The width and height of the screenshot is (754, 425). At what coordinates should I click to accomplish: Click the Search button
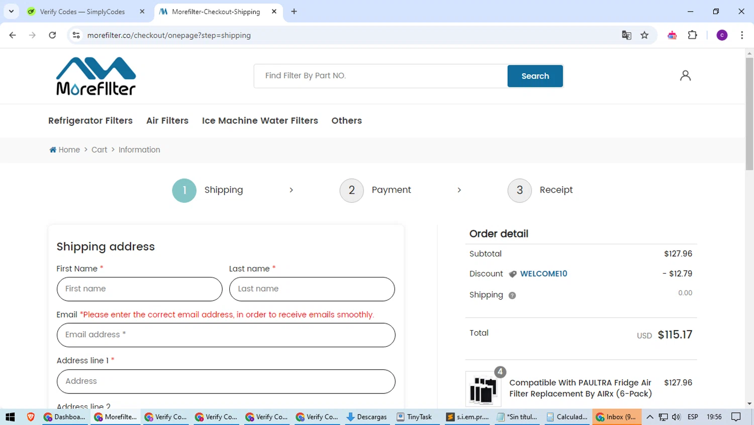(535, 76)
